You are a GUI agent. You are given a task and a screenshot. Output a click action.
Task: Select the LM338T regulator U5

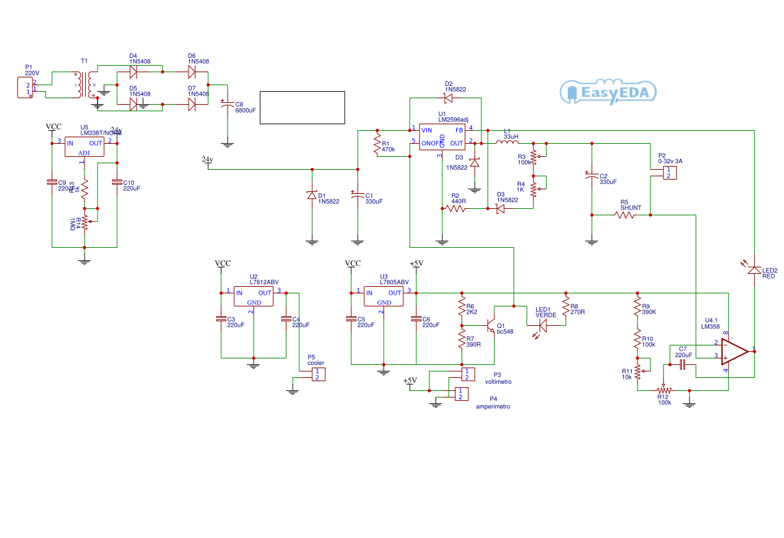85,146
